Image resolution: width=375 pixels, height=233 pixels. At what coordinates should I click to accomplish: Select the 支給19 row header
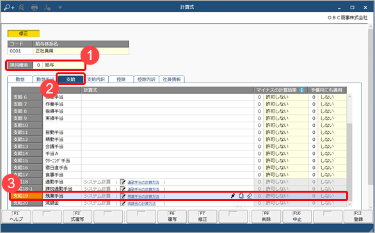tap(27, 196)
